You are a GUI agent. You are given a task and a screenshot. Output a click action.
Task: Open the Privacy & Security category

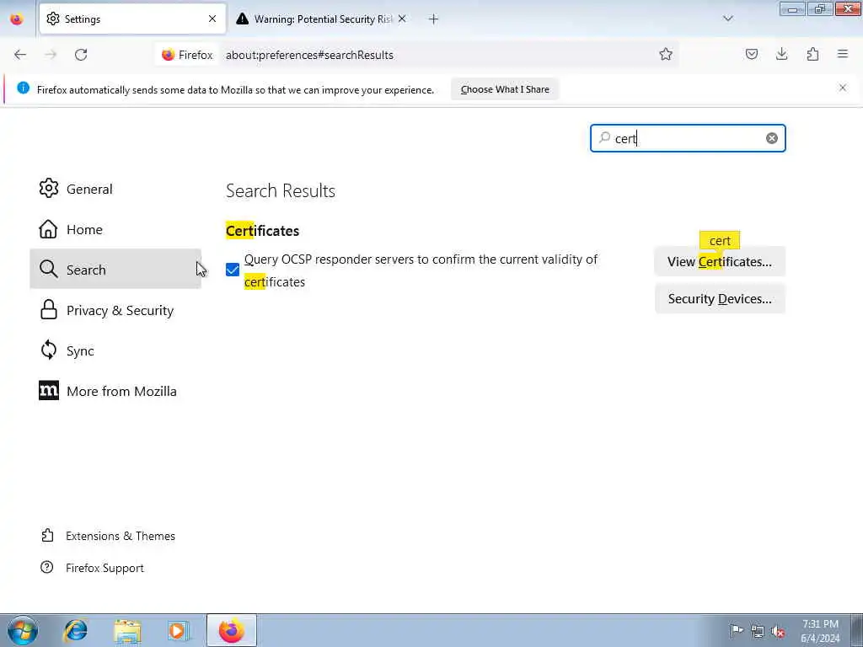point(115,310)
